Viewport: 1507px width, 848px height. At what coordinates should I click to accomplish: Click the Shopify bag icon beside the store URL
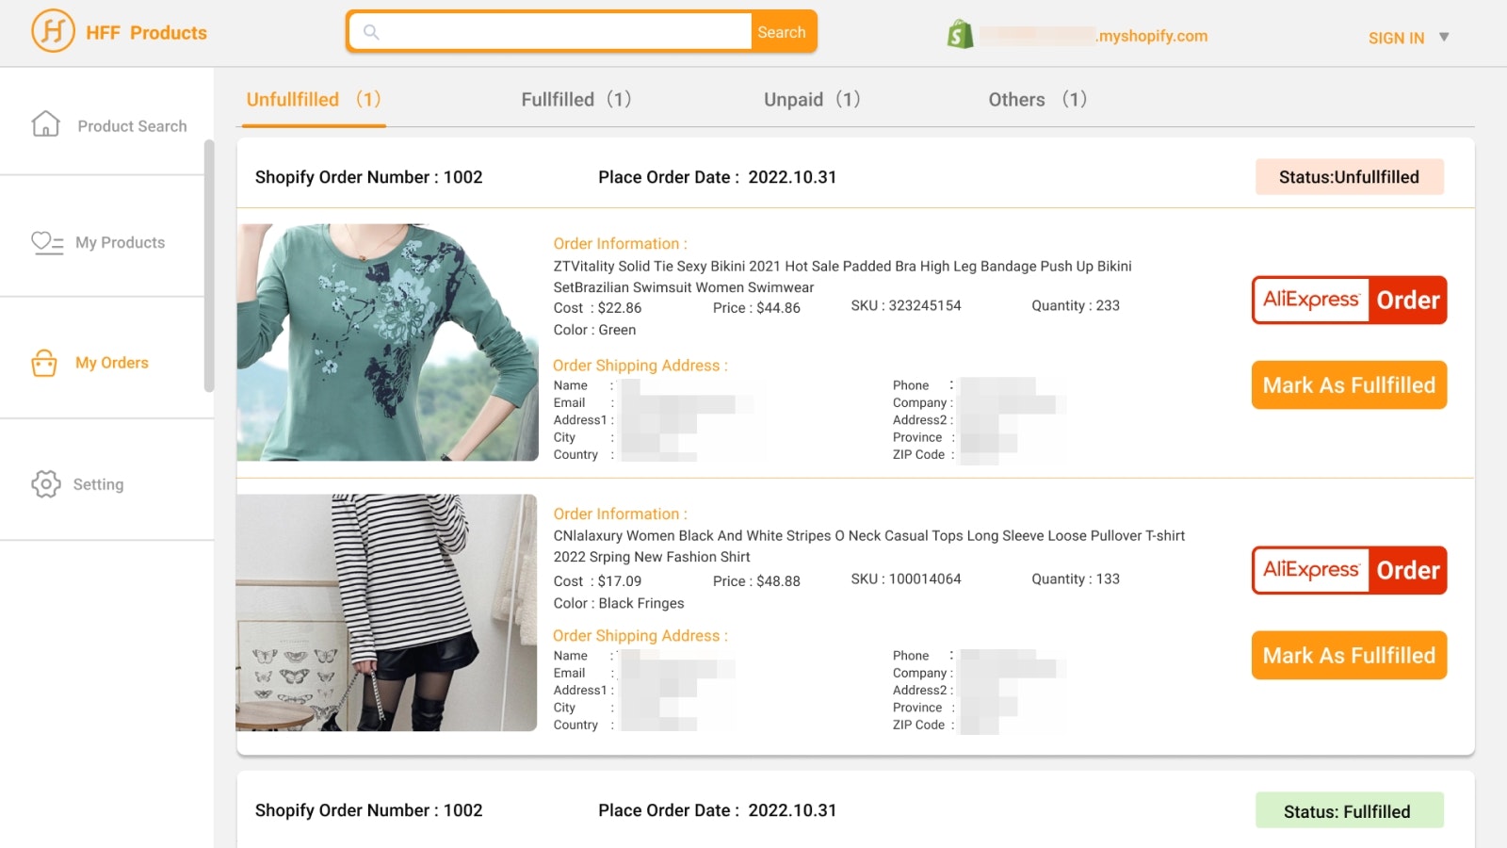coord(959,35)
